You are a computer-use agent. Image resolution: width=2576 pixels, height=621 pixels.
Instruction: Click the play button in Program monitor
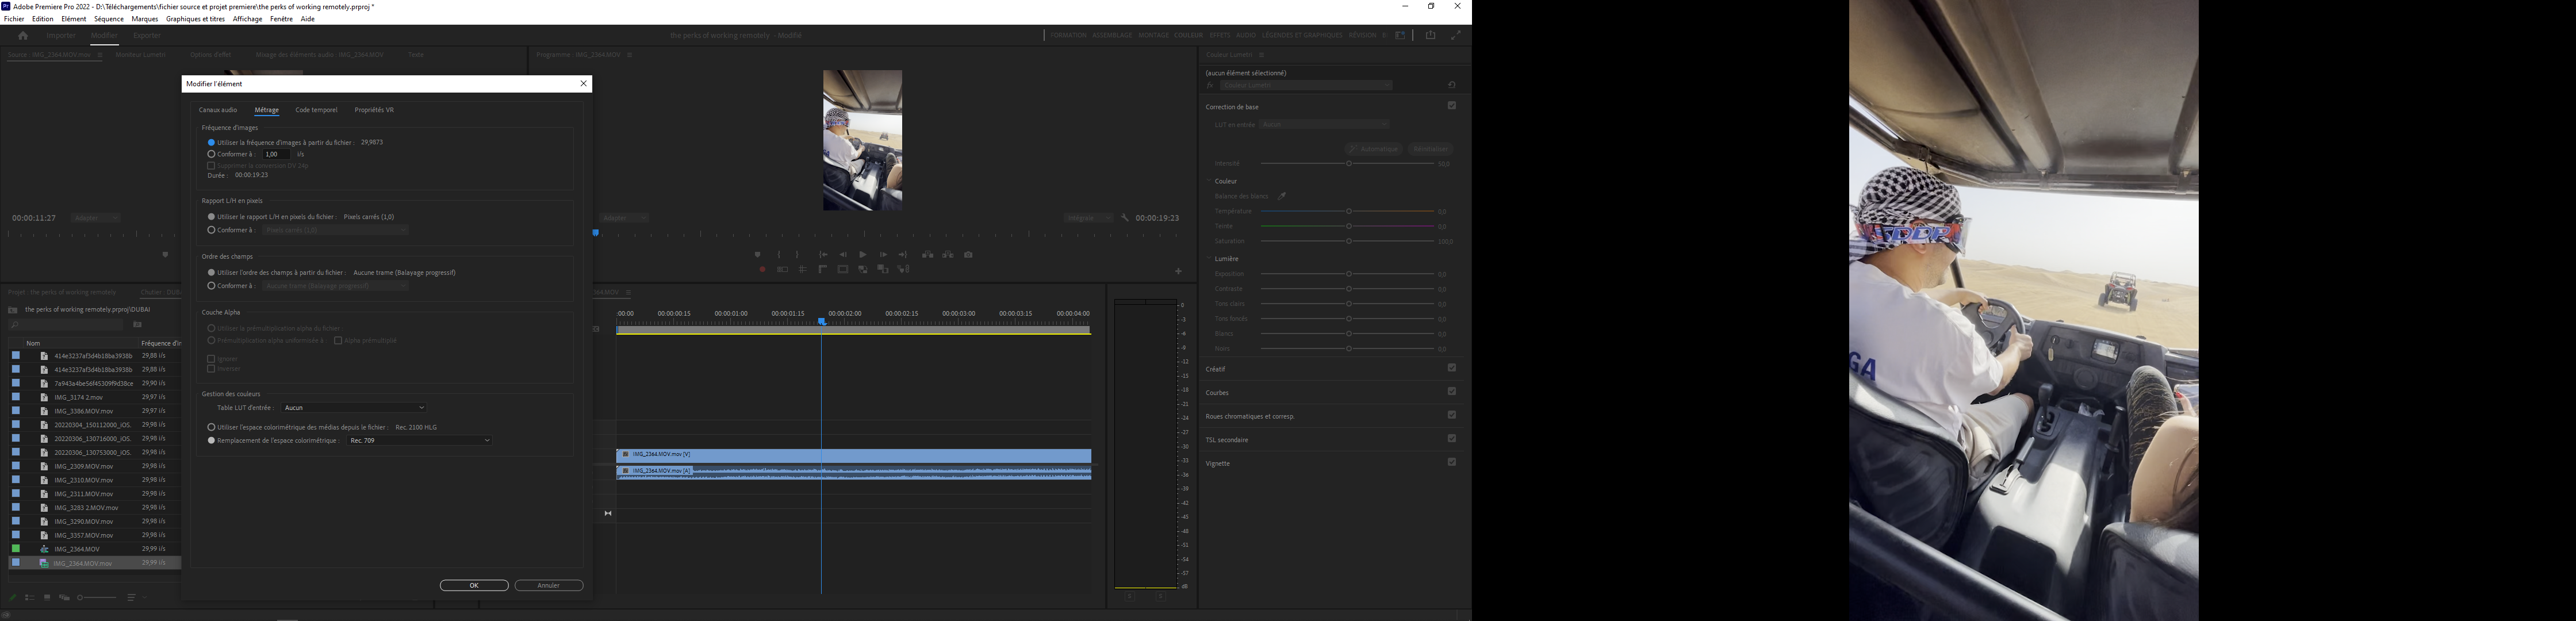(863, 255)
